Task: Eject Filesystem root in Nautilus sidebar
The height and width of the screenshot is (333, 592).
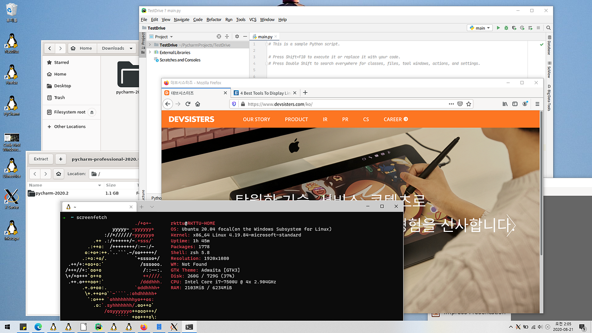Action: (x=92, y=112)
